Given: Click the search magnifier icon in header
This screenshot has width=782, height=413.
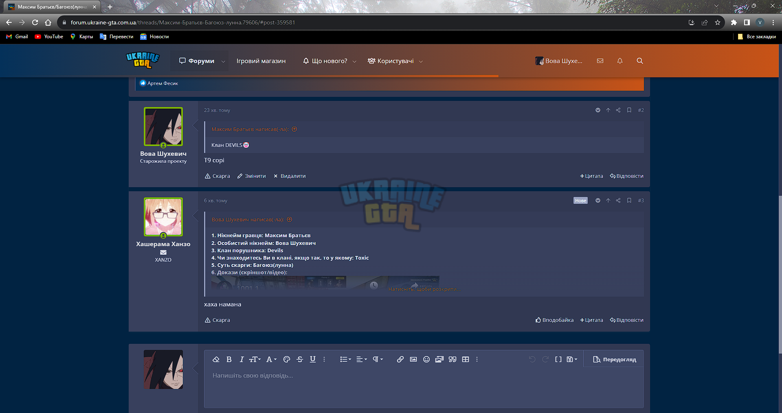Looking at the screenshot, I should (640, 61).
